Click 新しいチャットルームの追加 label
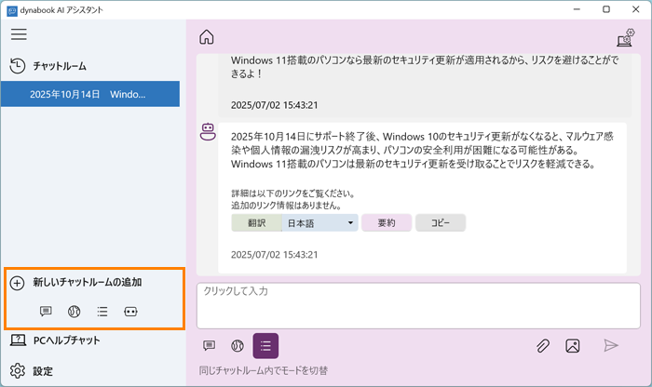Viewport: 652px width, 387px height. 88,283
